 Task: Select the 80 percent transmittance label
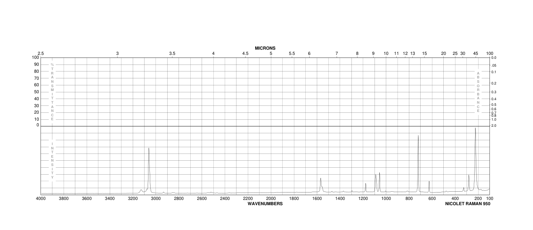(37, 71)
